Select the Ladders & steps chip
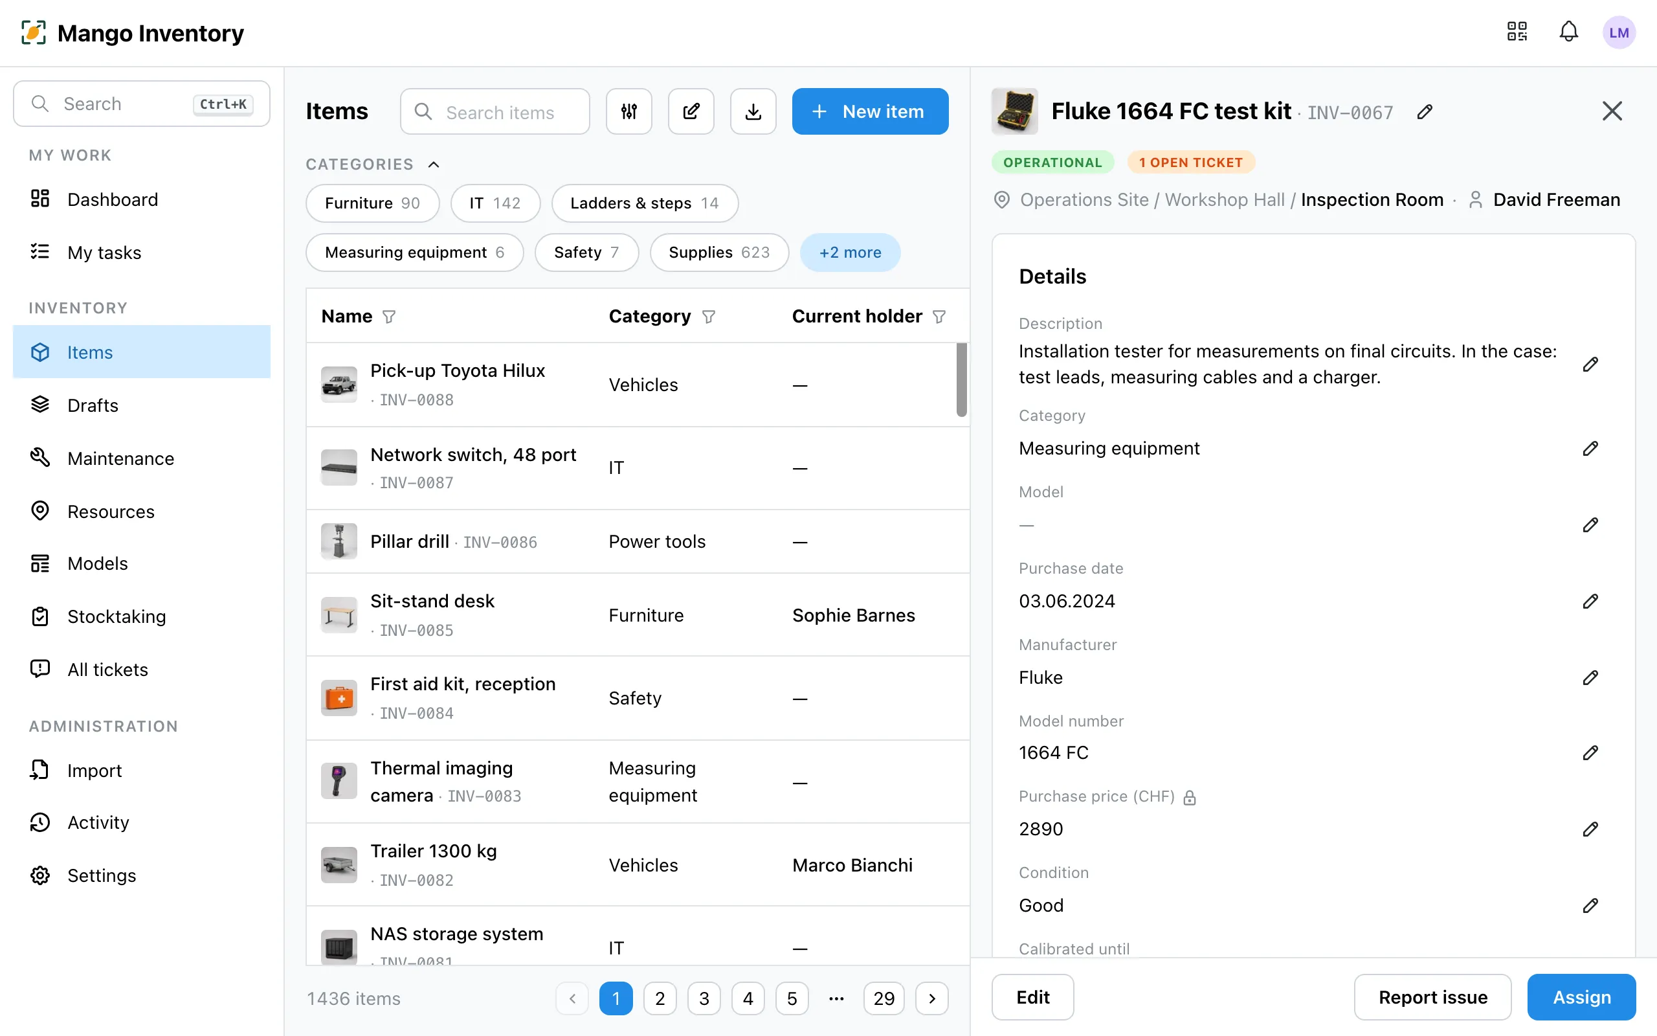 click(644, 203)
